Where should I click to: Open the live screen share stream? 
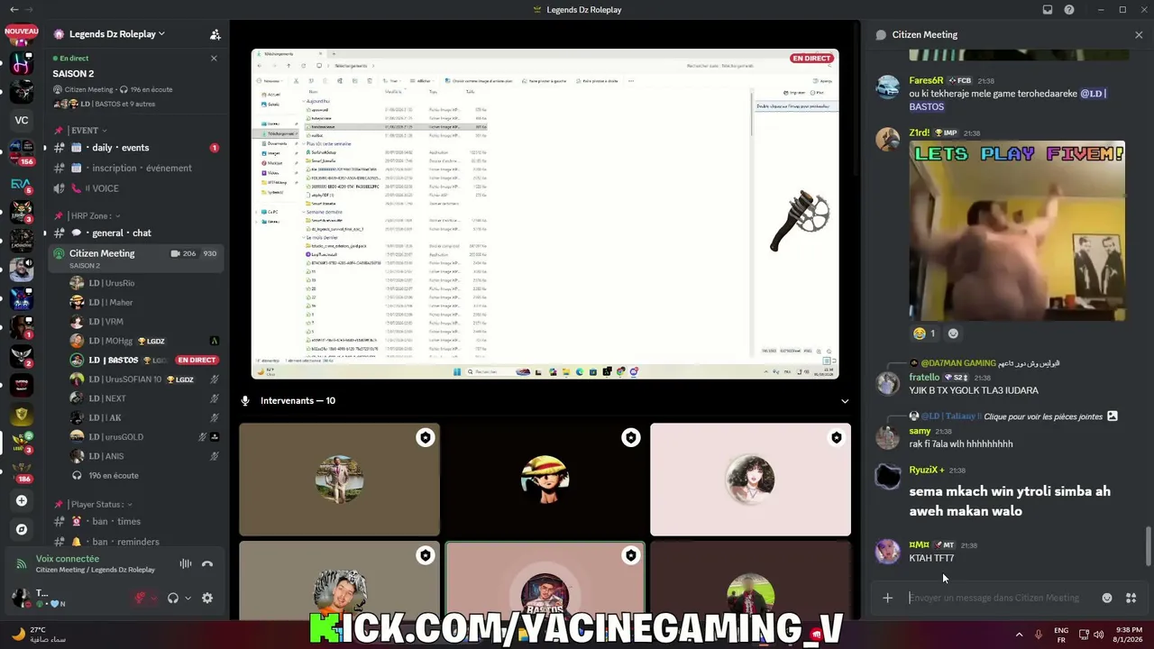point(545,215)
